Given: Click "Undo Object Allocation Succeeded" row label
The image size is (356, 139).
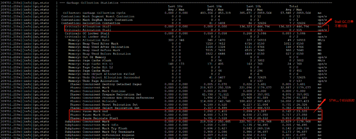Looking at the screenshot, I should pos(111,77).
